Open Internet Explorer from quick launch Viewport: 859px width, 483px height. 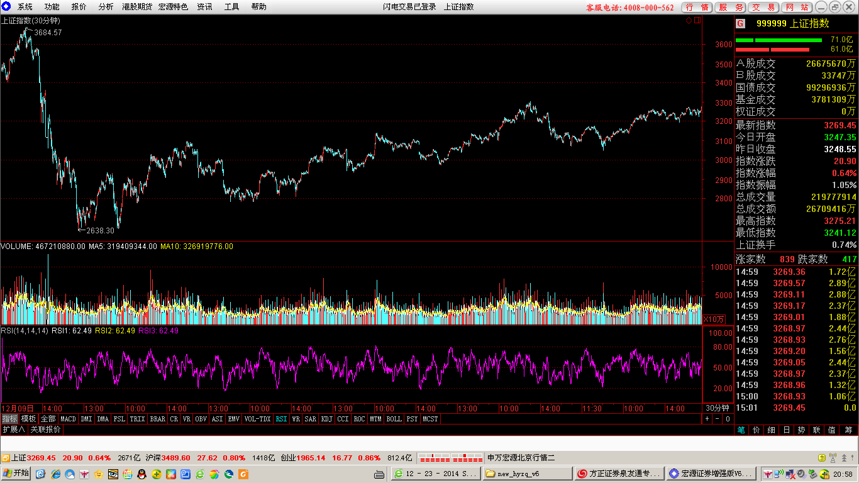click(56, 473)
